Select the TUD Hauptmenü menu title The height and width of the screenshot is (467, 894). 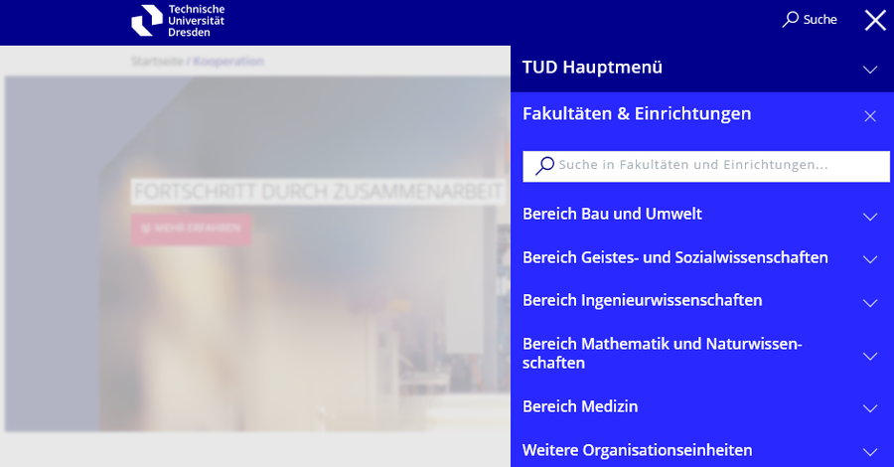(x=592, y=68)
